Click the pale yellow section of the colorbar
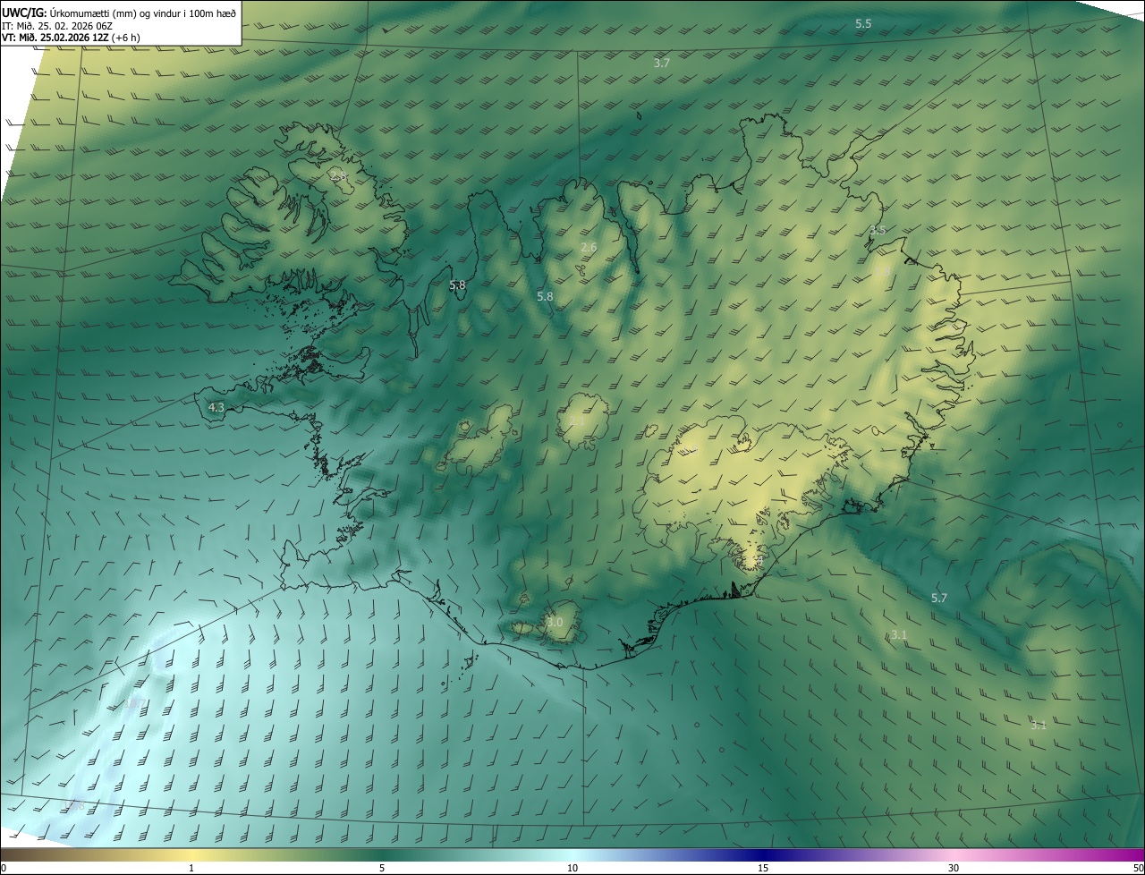 [191, 855]
